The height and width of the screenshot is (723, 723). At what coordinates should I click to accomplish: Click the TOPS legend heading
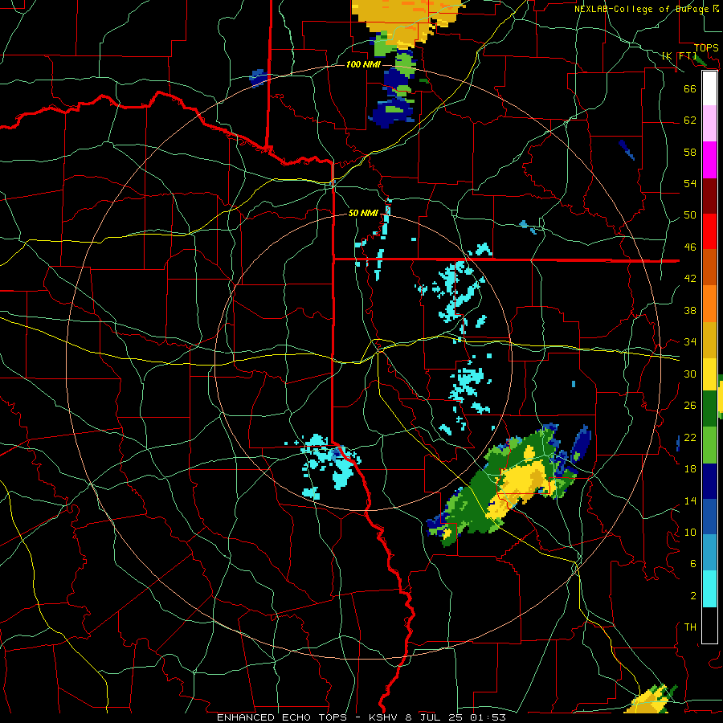[706, 48]
